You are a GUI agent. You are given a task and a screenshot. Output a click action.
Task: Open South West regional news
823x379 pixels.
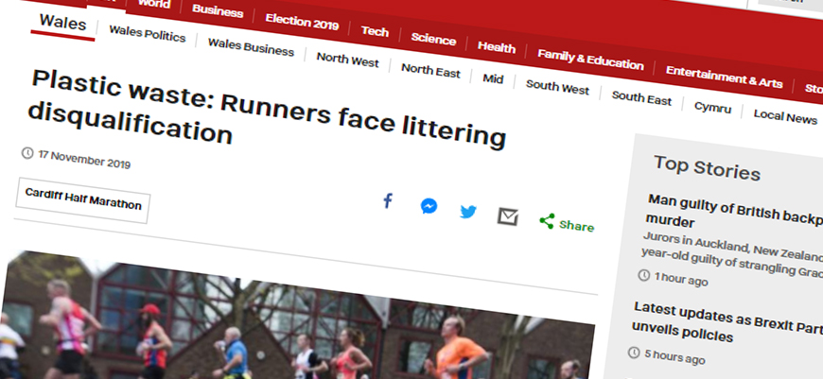point(557,87)
